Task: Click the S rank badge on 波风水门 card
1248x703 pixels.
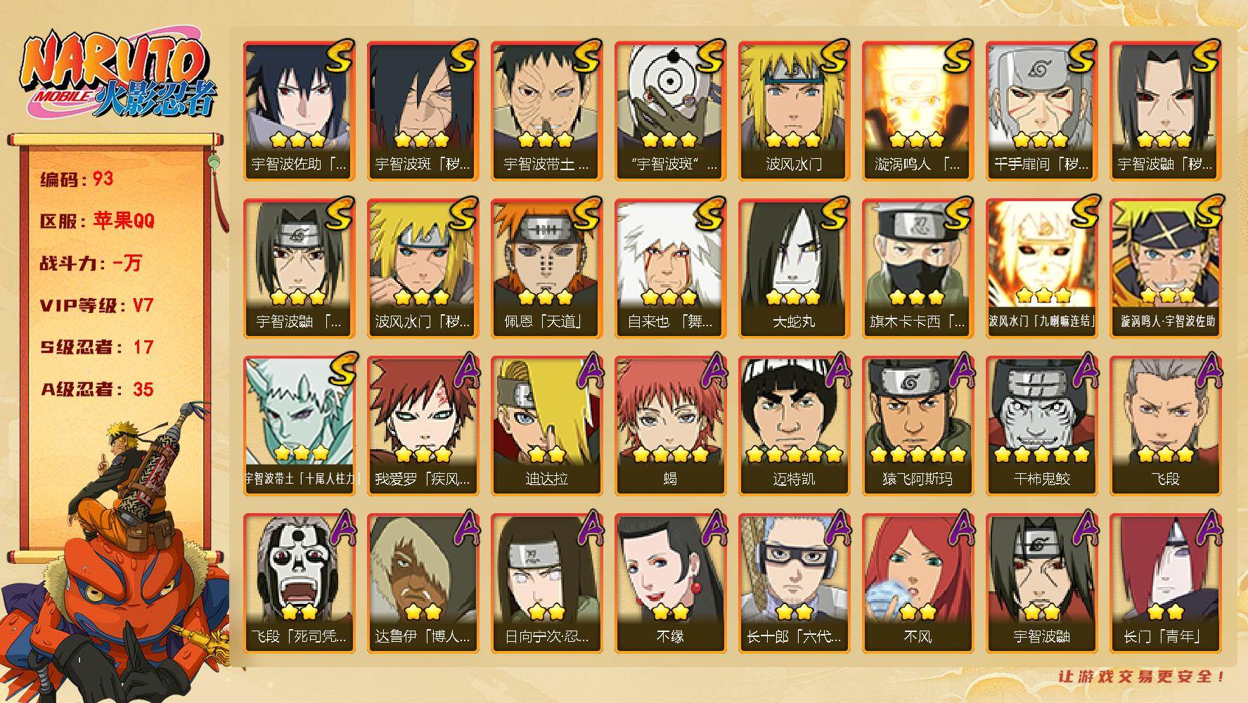Action: pyautogui.click(x=833, y=57)
